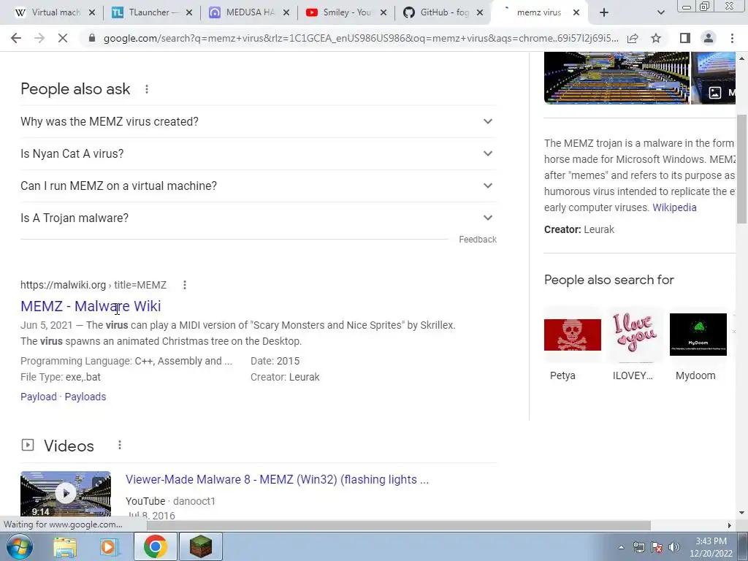The width and height of the screenshot is (748, 561).
Task: Close the GitHub tab
Action: pyautogui.click(x=480, y=12)
